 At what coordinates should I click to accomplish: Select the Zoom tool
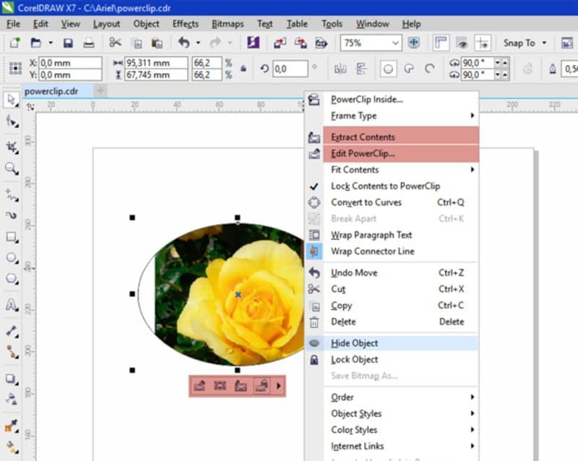tap(11, 168)
